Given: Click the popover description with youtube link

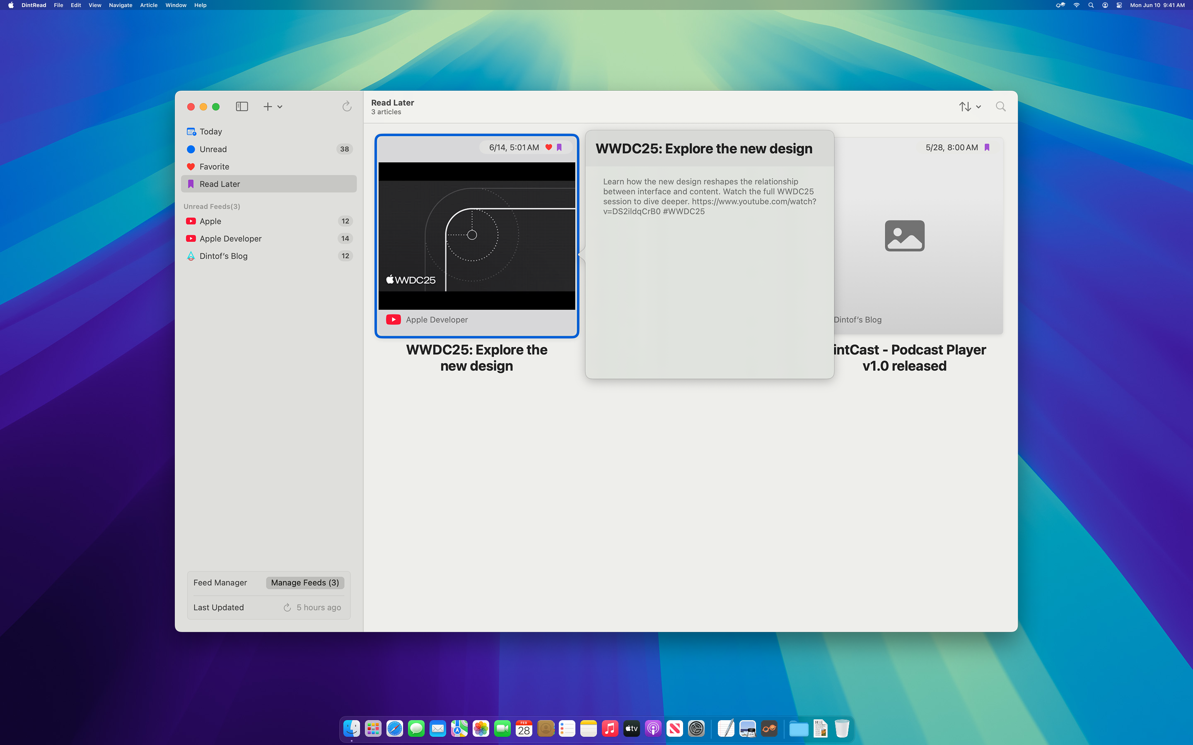Looking at the screenshot, I should (x=710, y=197).
